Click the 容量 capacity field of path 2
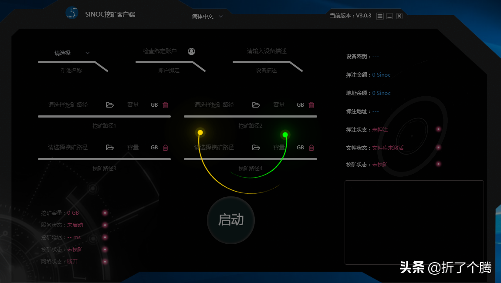501x283 pixels. coord(279,105)
